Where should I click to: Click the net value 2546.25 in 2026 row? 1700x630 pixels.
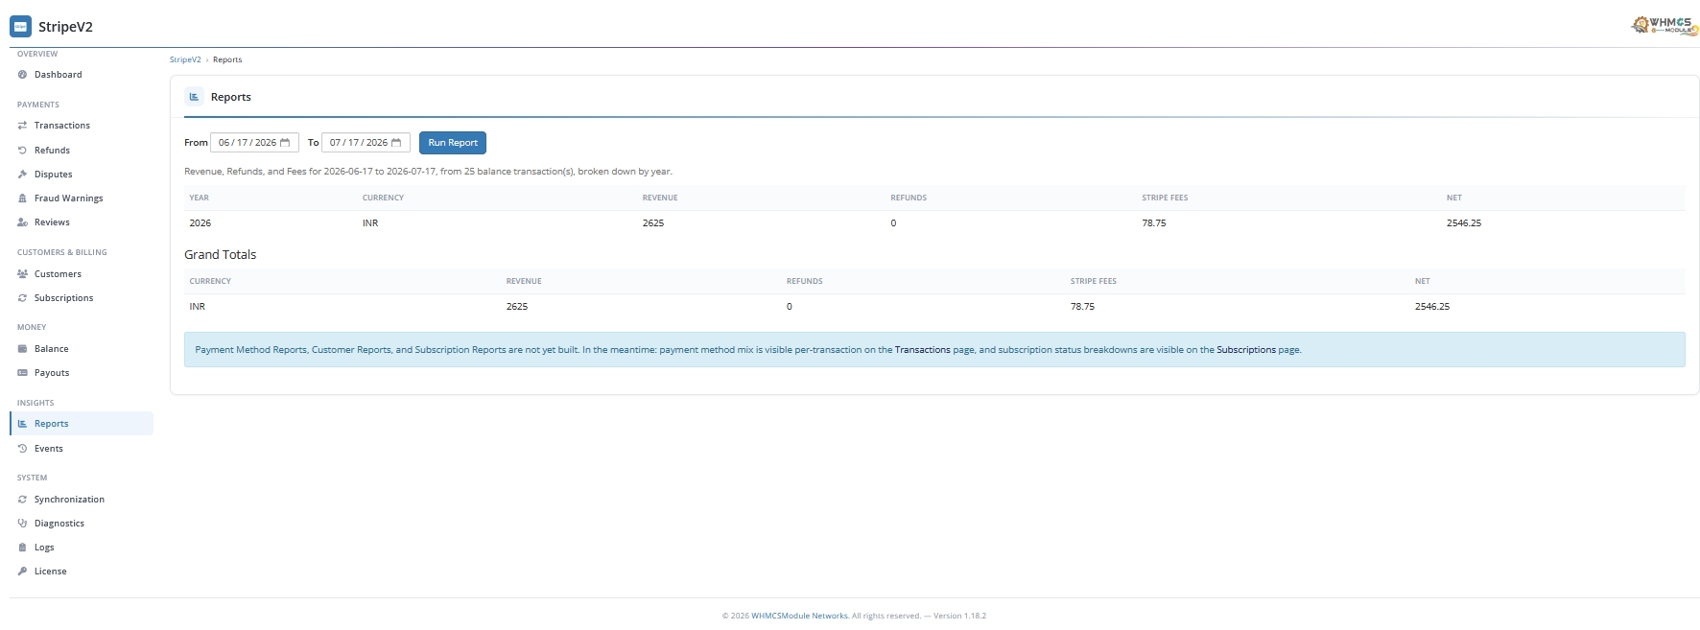1464,223
